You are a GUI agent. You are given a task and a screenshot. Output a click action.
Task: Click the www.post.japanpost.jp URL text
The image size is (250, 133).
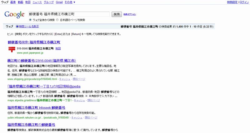(x=30, y=53)
